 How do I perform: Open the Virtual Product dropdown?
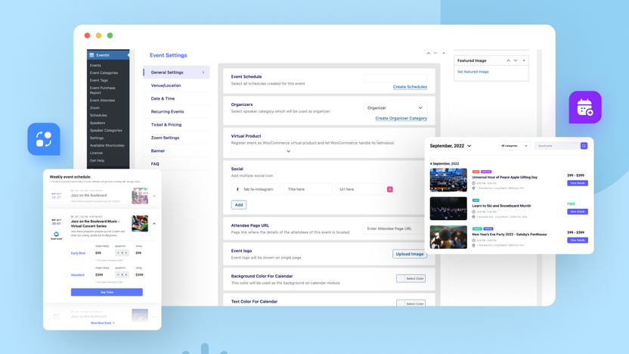pyautogui.click(x=263, y=151)
